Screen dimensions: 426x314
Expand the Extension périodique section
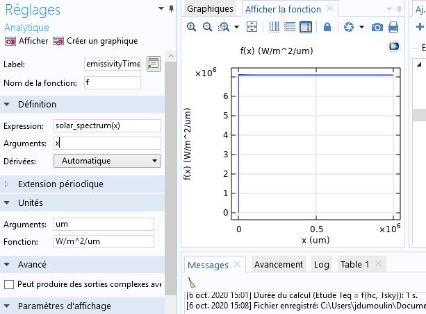(60, 184)
